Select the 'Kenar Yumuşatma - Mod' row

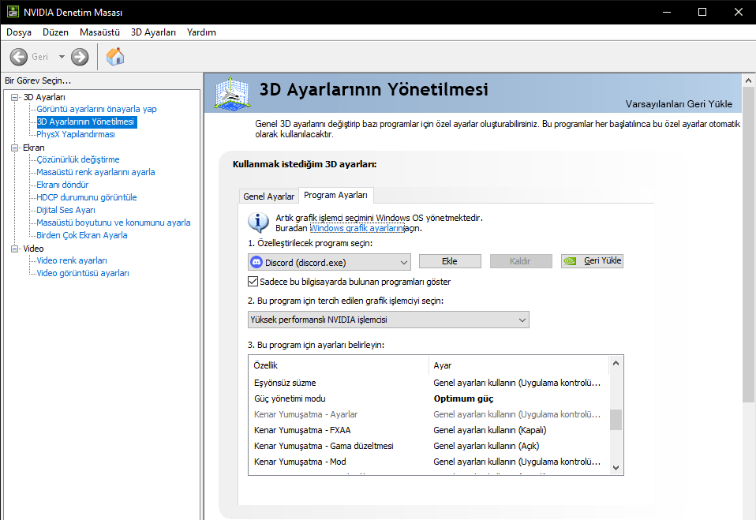(x=429, y=462)
